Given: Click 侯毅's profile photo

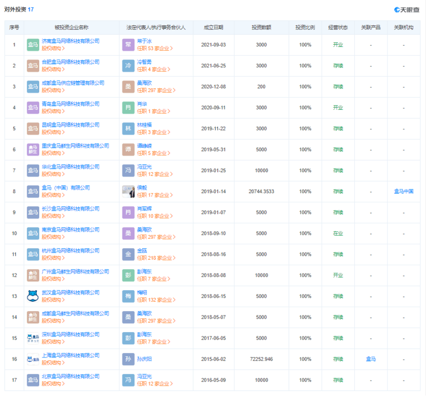Looking at the screenshot, I should point(128,191).
